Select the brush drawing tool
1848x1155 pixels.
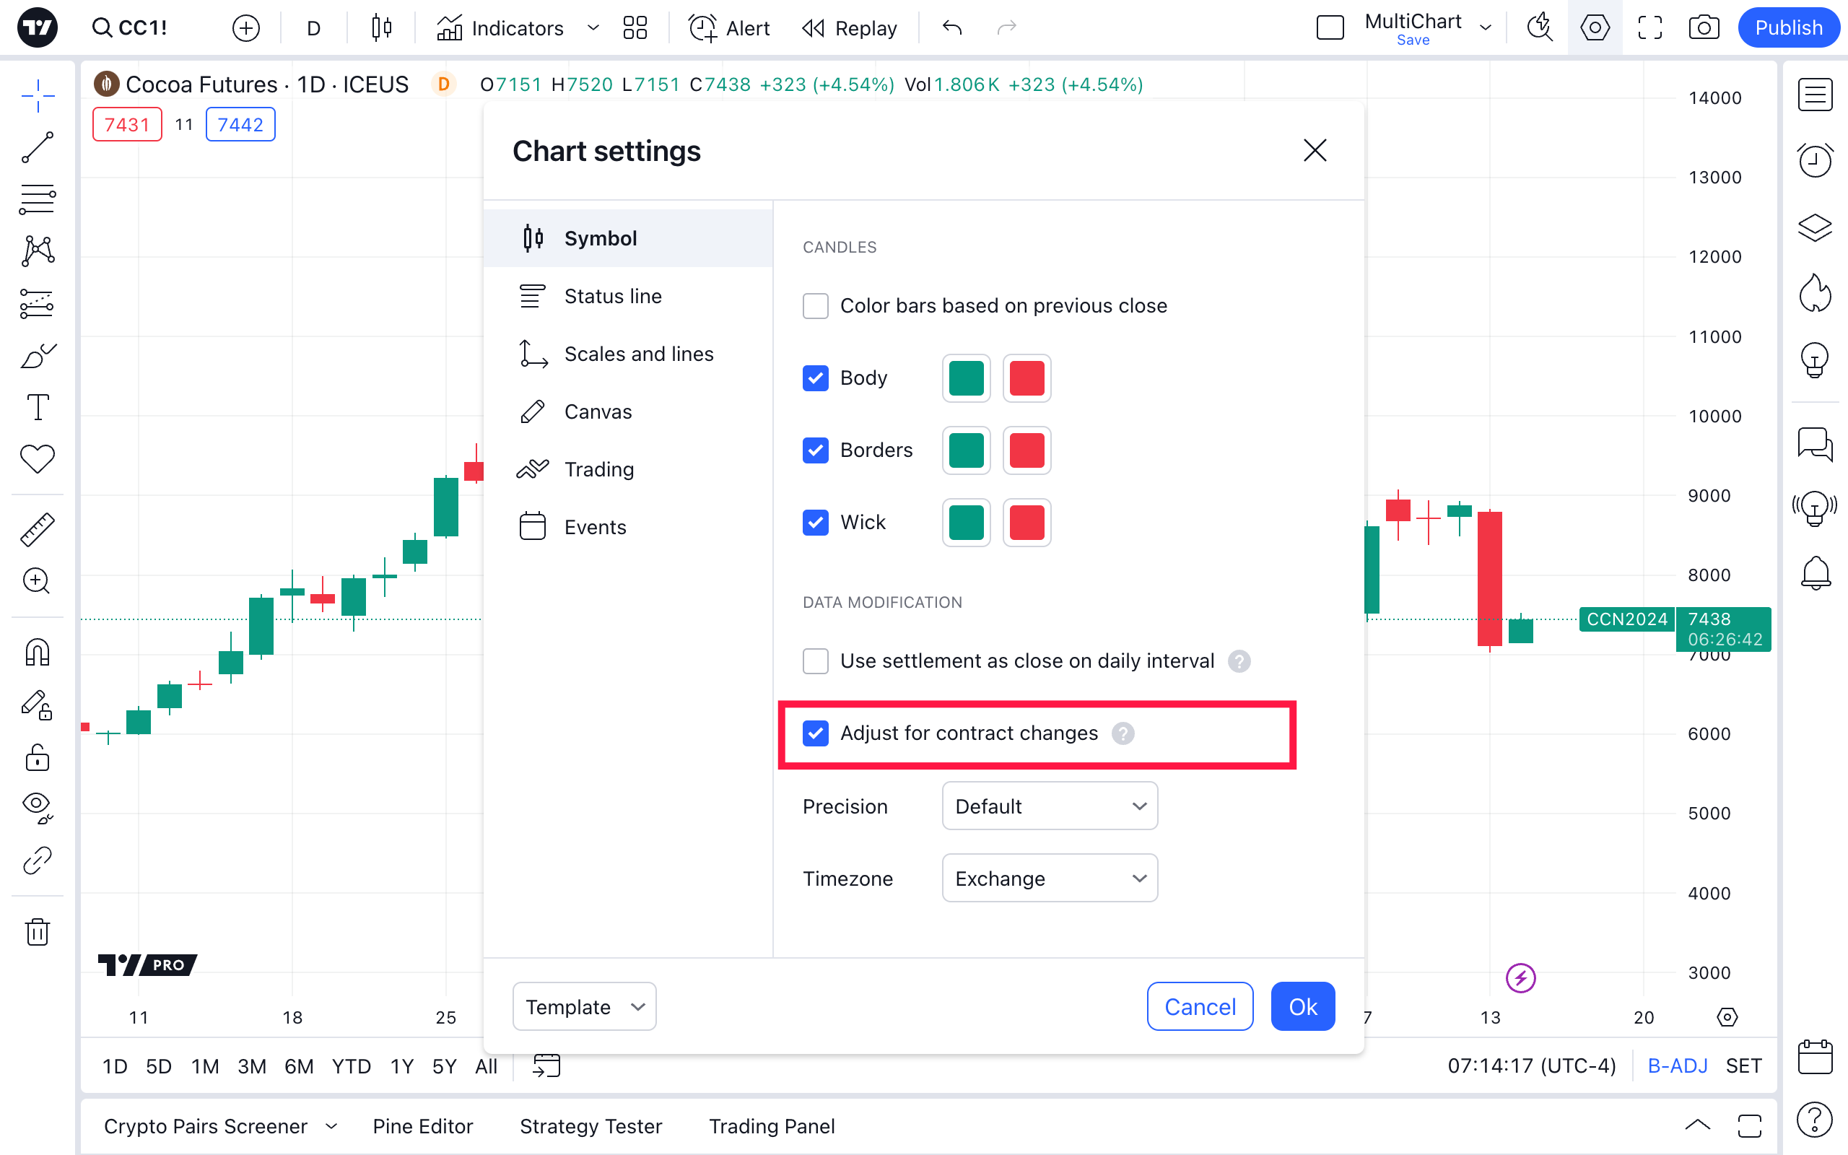(x=38, y=355)
